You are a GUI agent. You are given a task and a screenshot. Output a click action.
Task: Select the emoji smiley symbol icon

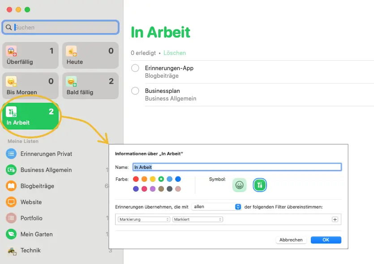pos(240,185)
